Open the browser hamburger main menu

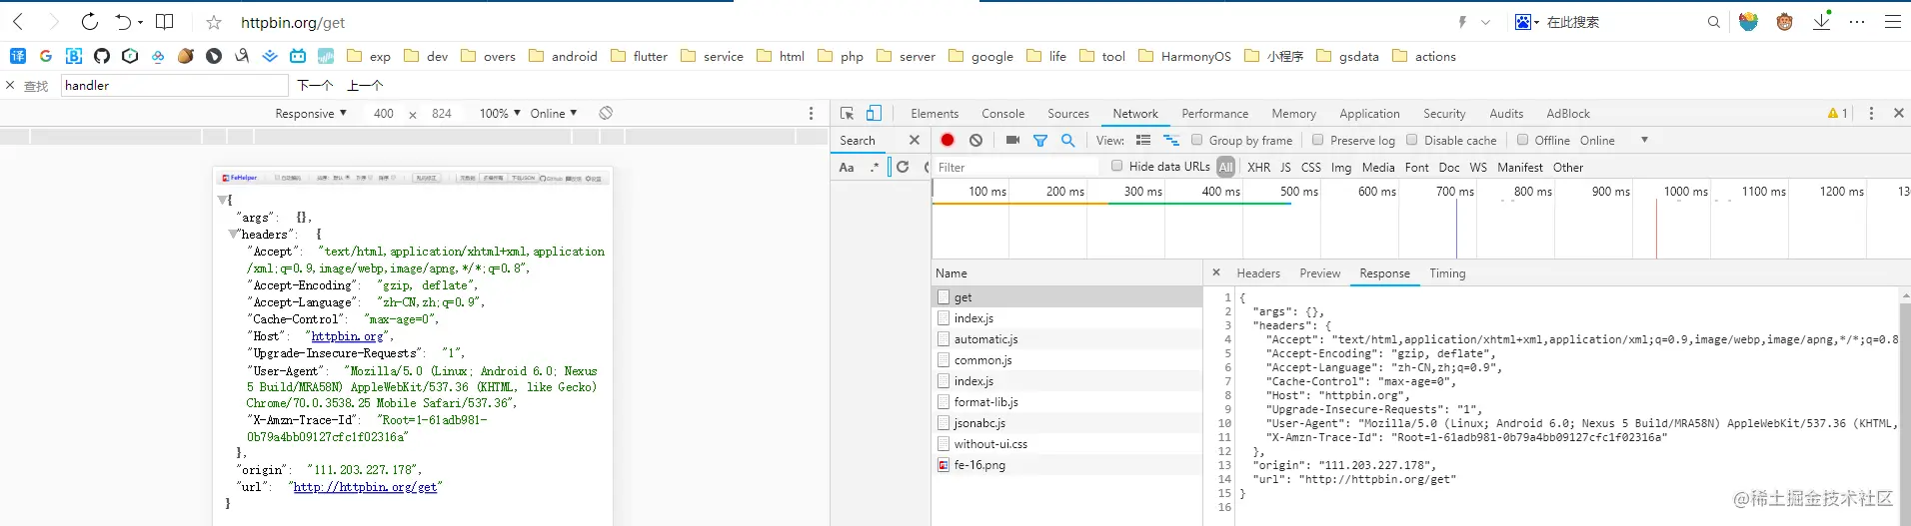tap(1893, 21)
